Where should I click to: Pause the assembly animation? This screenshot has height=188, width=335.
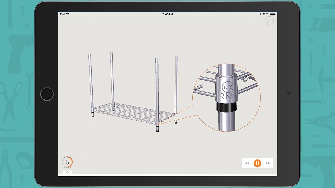(257, 163)
